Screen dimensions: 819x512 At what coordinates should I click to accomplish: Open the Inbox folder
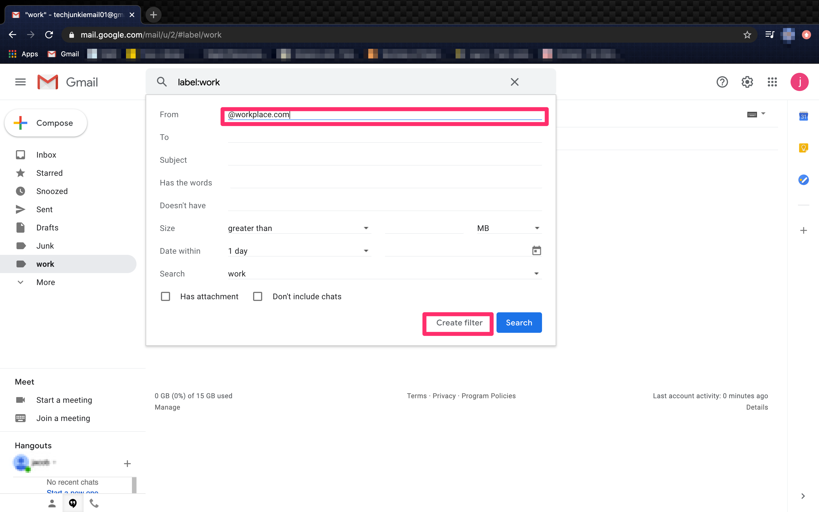pos(46,155)
